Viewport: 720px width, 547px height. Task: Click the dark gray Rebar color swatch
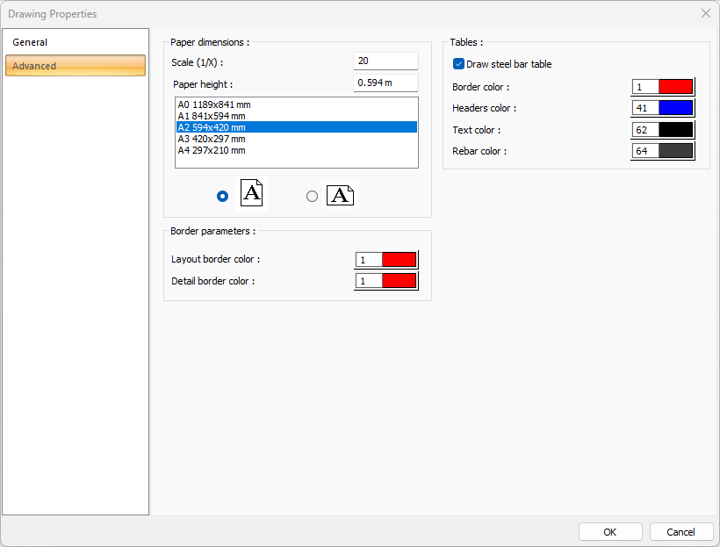[675, 151]
